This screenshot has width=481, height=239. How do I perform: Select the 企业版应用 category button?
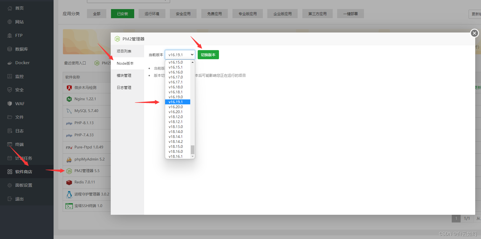(x=282, y=14)
